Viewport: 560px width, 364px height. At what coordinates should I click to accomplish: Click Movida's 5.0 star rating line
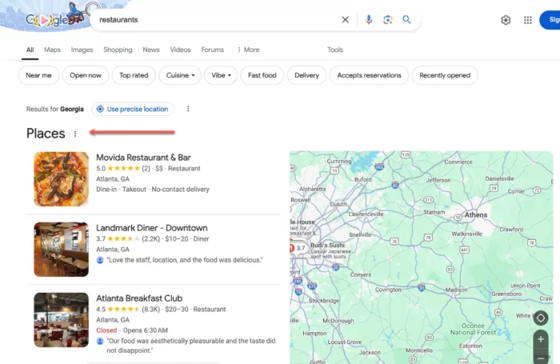tap(148, 169)
